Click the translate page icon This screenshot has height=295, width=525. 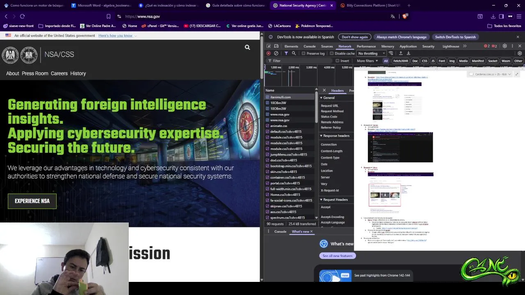point(393,16)
